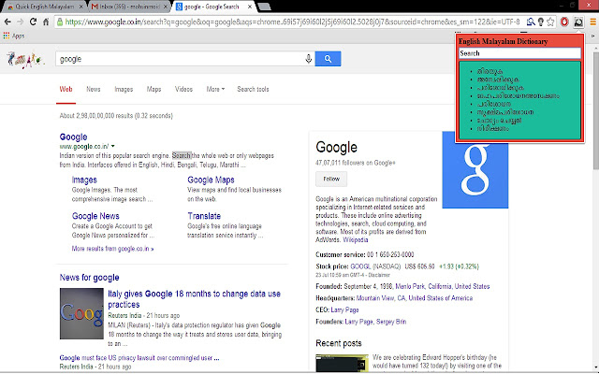599x374 pixels.
Task: Select the Videos search tab
Action: coord(183,89)
